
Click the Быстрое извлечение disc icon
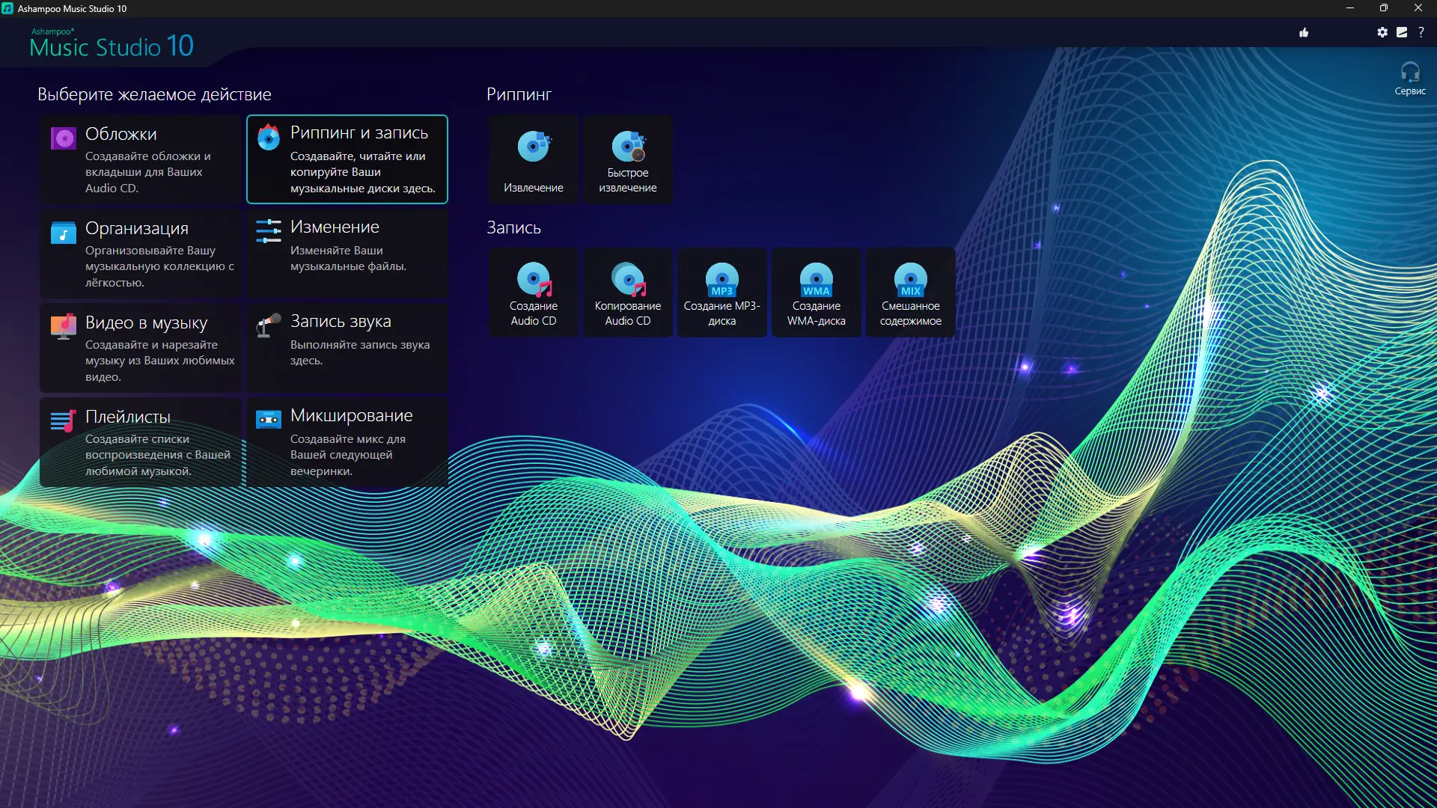click(627, 147)
